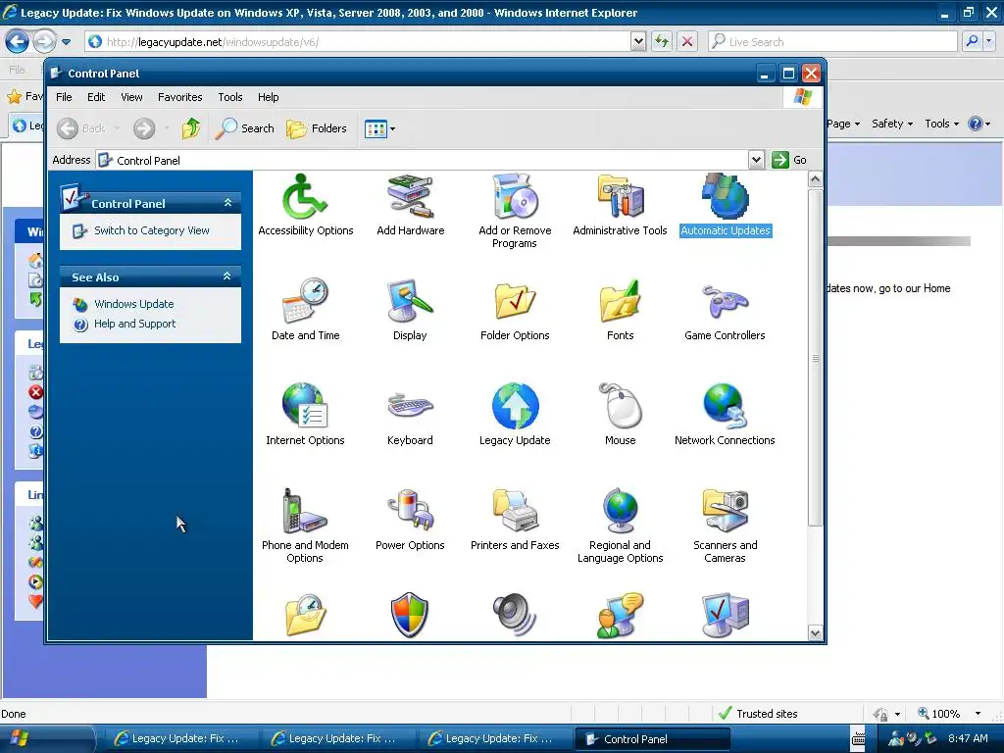The image size is (1004, 753).
Task: Open Accessibility Options icon
Action: pos(306,205)
